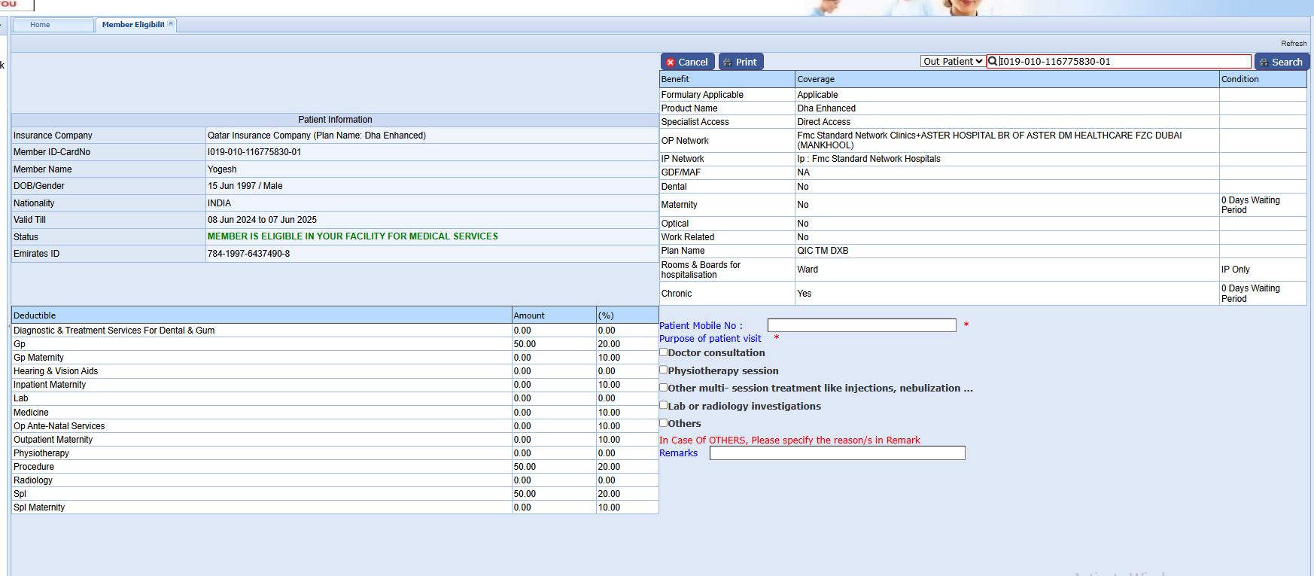The height and width of the screenshot is (576, 1314).
Task: Open the Out Patient dropdown
Action: 953,62
